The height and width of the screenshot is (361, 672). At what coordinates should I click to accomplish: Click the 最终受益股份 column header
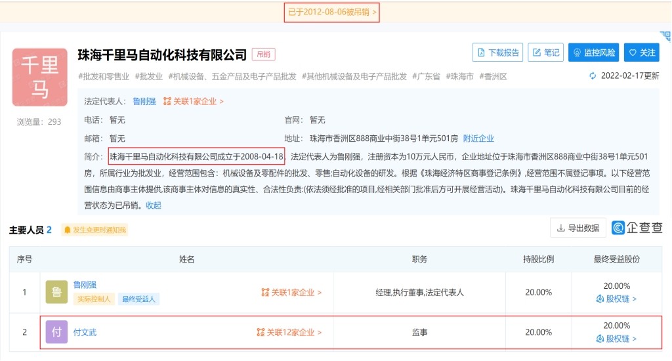617,259
